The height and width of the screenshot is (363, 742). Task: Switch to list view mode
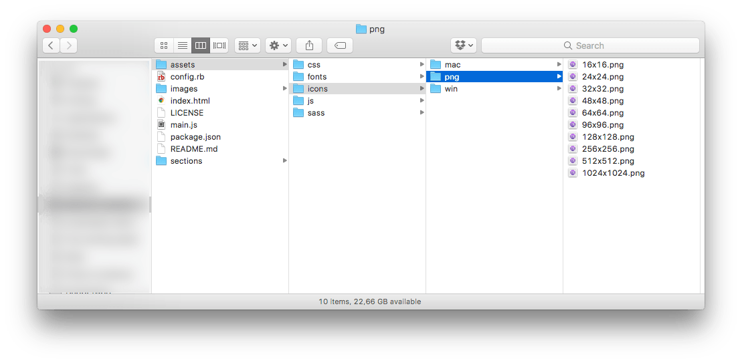pyautogui.click(x=182, y=45)
